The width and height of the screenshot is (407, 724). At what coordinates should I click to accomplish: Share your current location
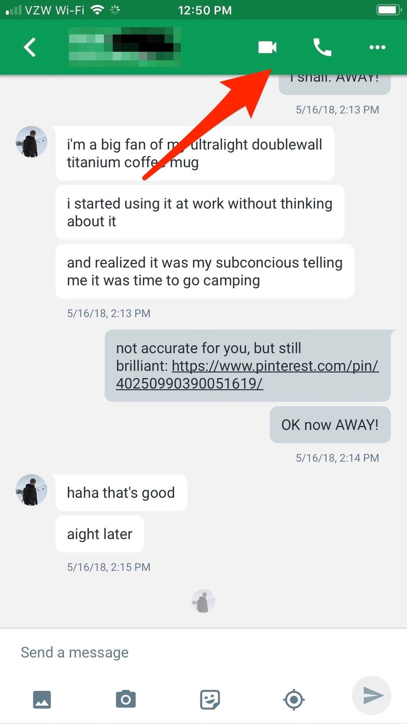(294, 699)
